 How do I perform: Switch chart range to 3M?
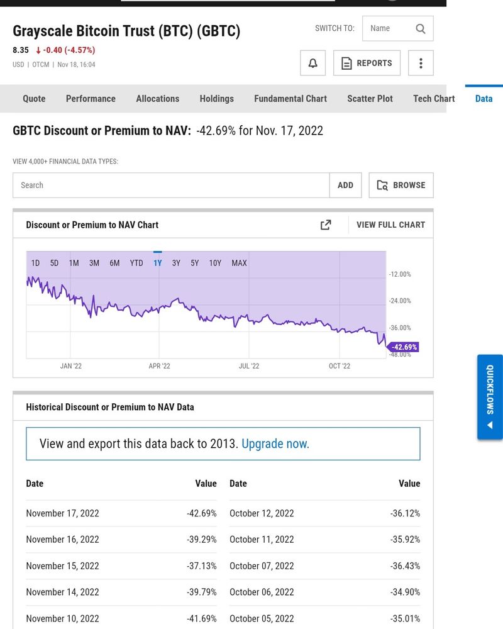(x=94, y=263)
